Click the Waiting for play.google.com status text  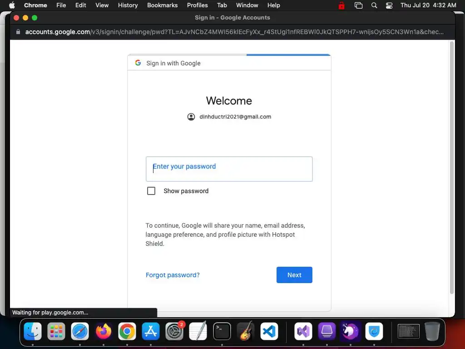[x=50, y=313]
